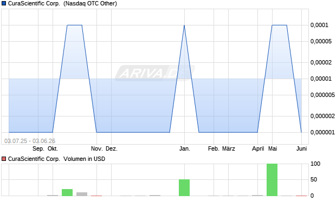Screen dimensions: 336x201
Task: Click the volume axis label 100
Action: tap(315, 164)
